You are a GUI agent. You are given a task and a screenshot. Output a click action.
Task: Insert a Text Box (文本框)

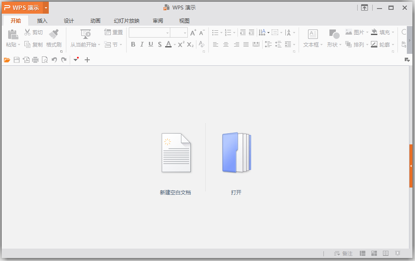(313, 38)
